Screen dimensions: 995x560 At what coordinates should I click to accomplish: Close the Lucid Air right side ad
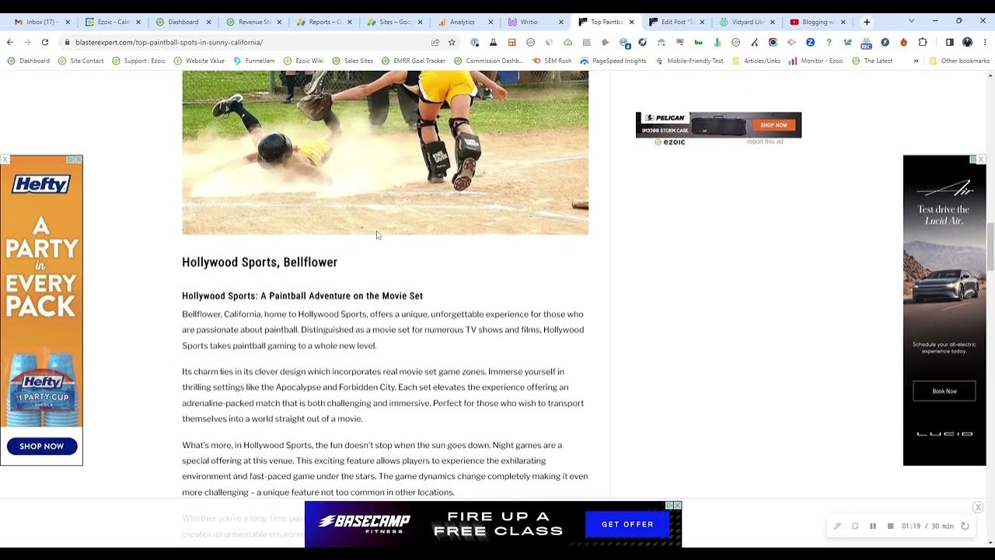click(x=981, y=159)
